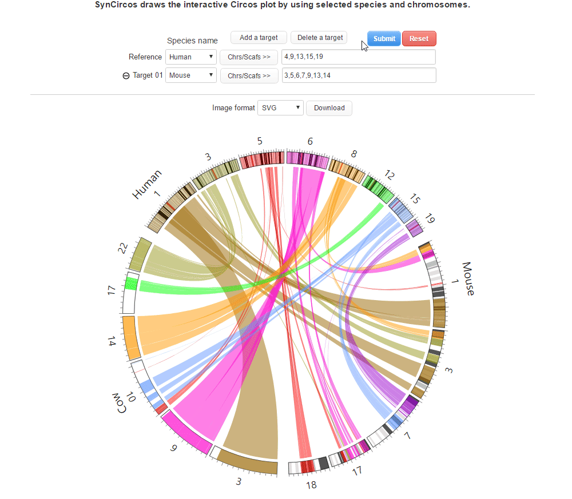Open Chrs/Scafs selector for Reference row
Screen dimensions: 572x499
(249, 57)
